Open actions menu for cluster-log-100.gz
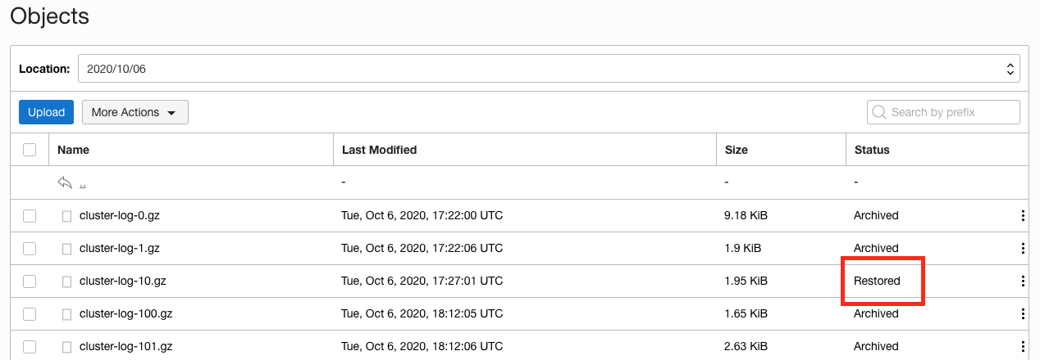 pos(1023,314)
